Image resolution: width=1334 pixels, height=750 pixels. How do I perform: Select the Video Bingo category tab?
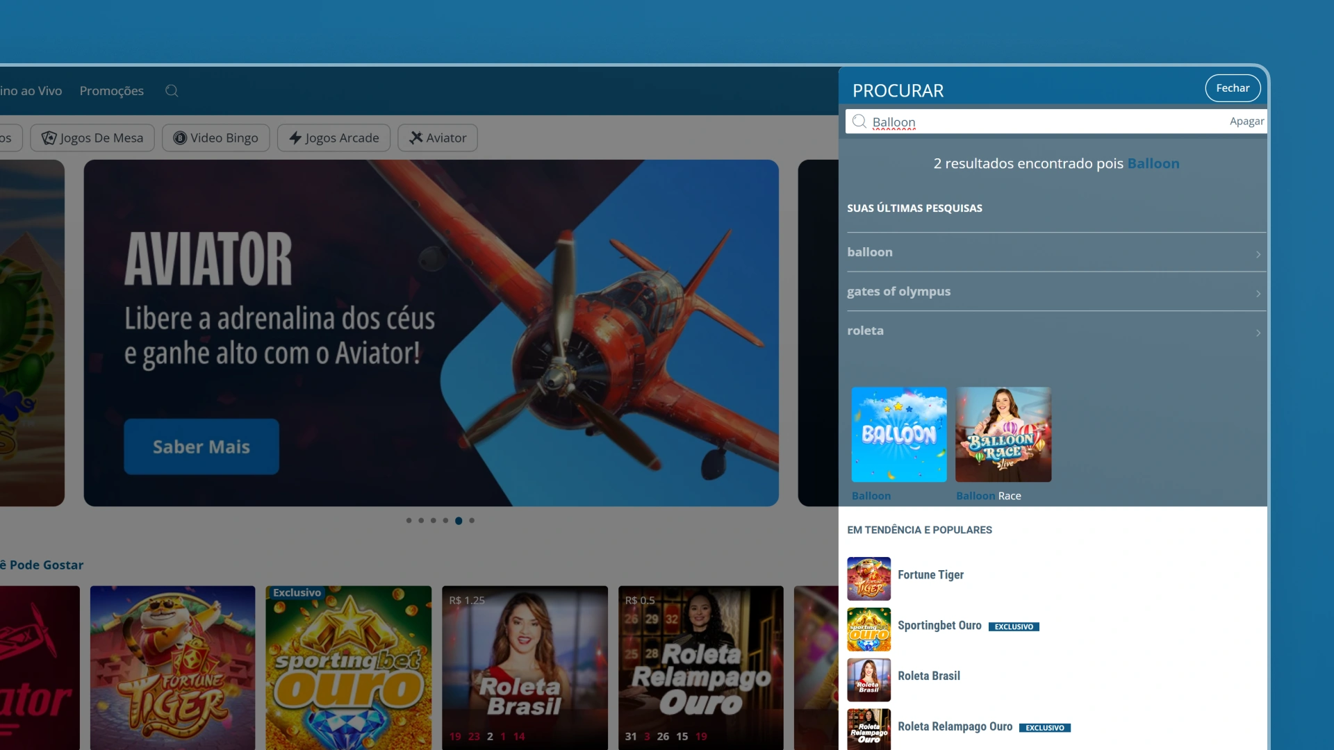tap(215, 137)
